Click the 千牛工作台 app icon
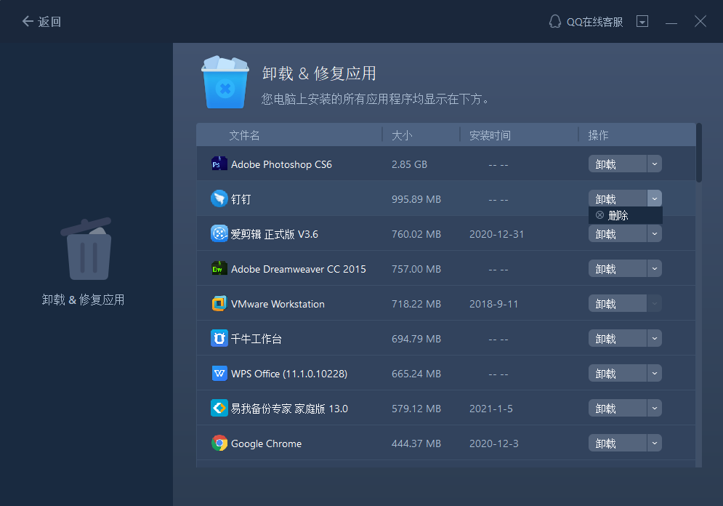 click(219, 338)
